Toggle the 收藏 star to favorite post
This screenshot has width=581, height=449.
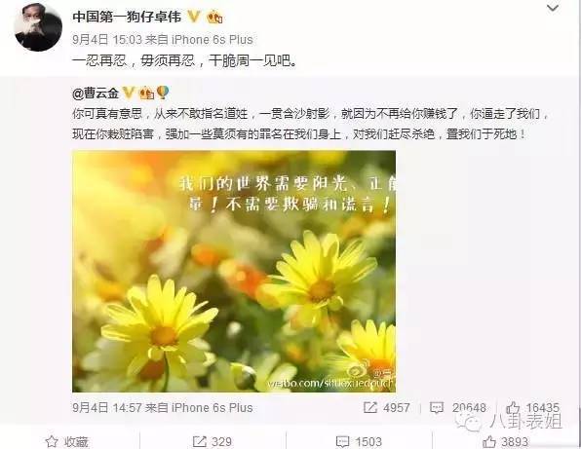[x=66, y=441]
